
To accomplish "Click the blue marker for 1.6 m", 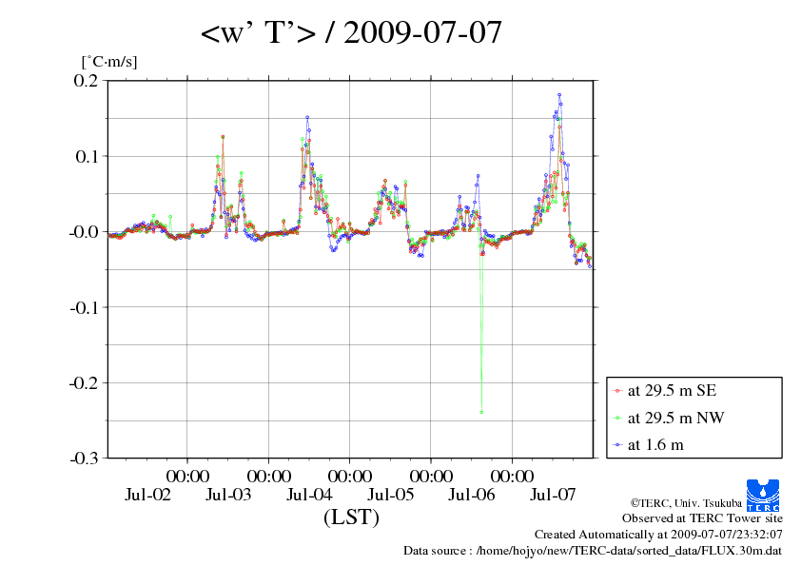I will point(617,445).
